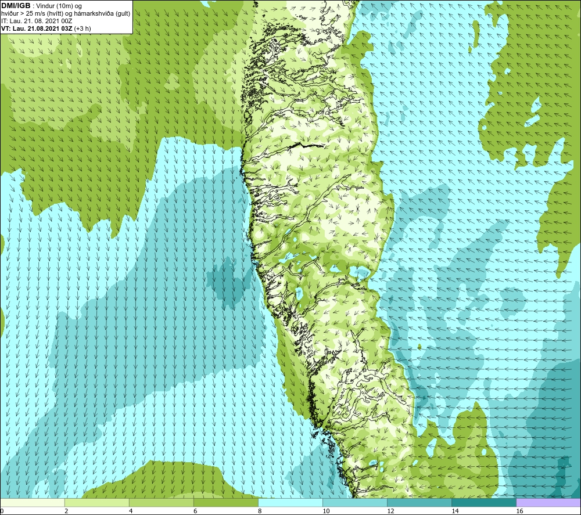Click the '(+3 h)' forecast offset text
Screen dimensions: 581x515
coord(83,28)
